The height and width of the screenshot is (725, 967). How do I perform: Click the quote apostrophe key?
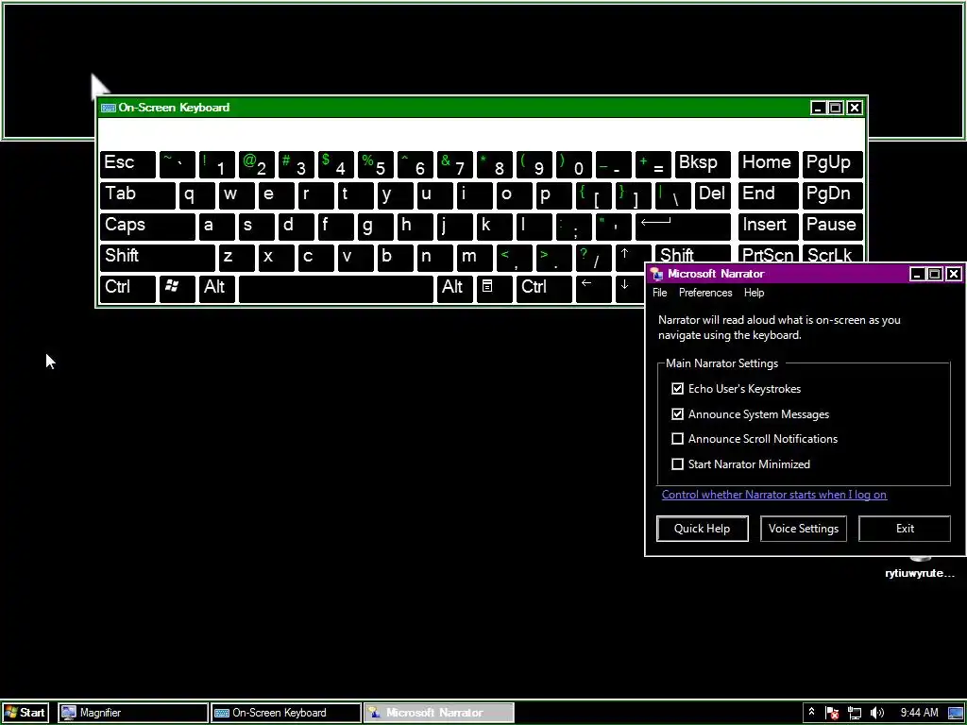coord(613,227)
